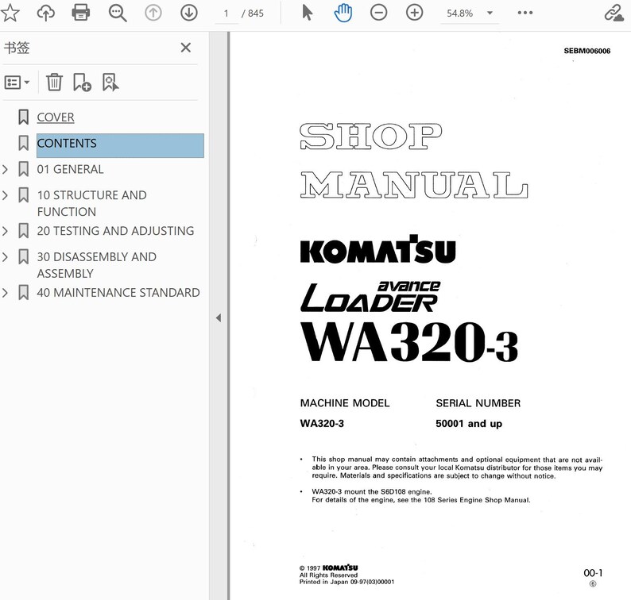
Task: Expand 10 STRUCTURE AND FUNCTION section
Action: click(6, 195)
